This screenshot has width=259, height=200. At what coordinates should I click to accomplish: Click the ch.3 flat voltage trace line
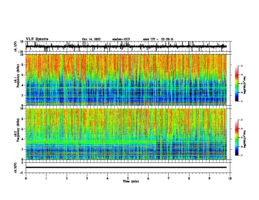(x=126, y=167)
